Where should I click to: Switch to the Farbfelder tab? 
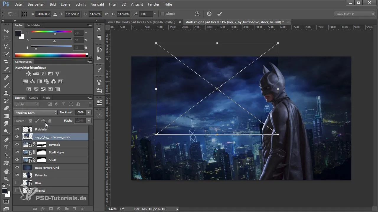coord(33,25)
